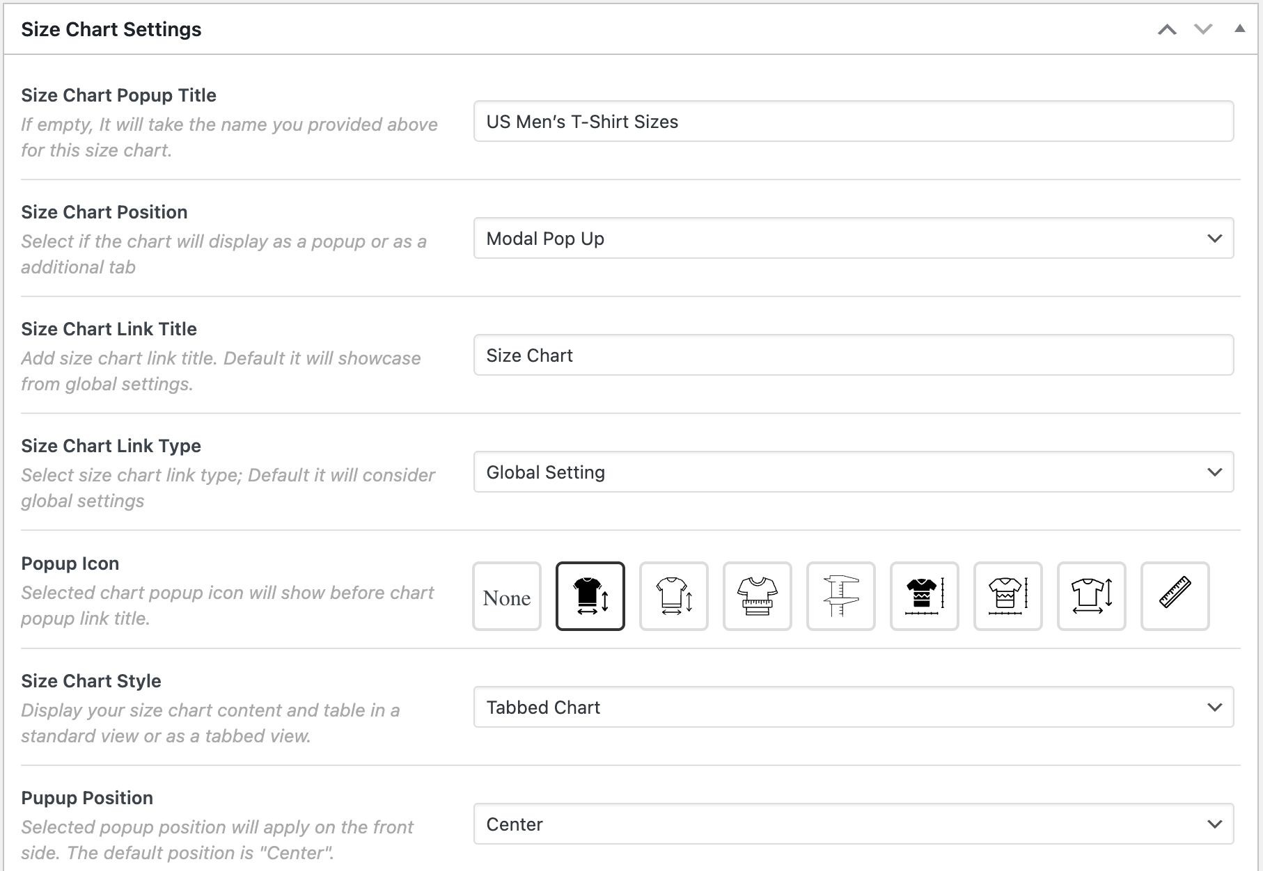Image resolution: width=1263 pixels, height=871 pixels.
Task: Pick the outlined patterned shirt with rulers icon
Action: 1007,596
